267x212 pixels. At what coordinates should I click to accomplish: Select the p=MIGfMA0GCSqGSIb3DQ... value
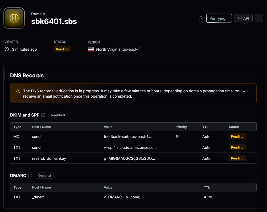(129, 158)
